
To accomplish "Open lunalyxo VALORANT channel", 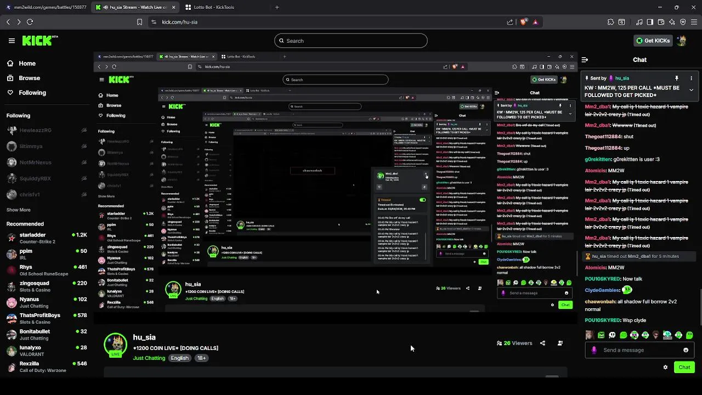I will [x=47, y=351].
